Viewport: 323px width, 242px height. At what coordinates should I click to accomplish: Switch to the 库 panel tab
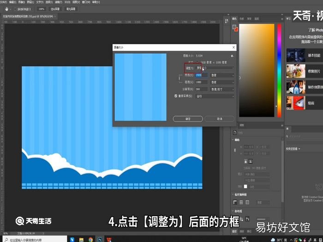pyautogui.click(x=287, y=129)
